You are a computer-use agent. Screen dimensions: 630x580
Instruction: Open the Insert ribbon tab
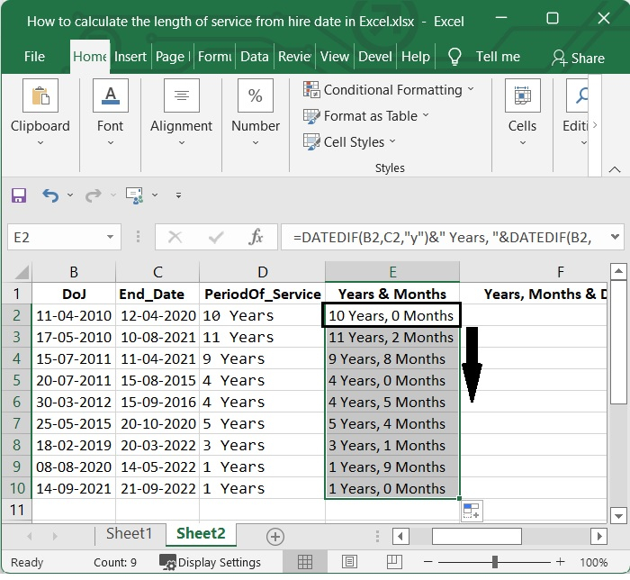130,57
